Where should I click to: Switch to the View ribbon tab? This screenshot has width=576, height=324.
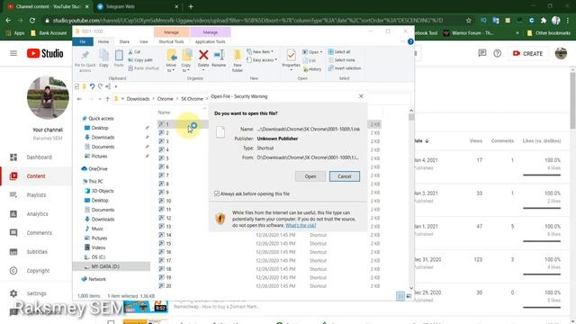143,42
